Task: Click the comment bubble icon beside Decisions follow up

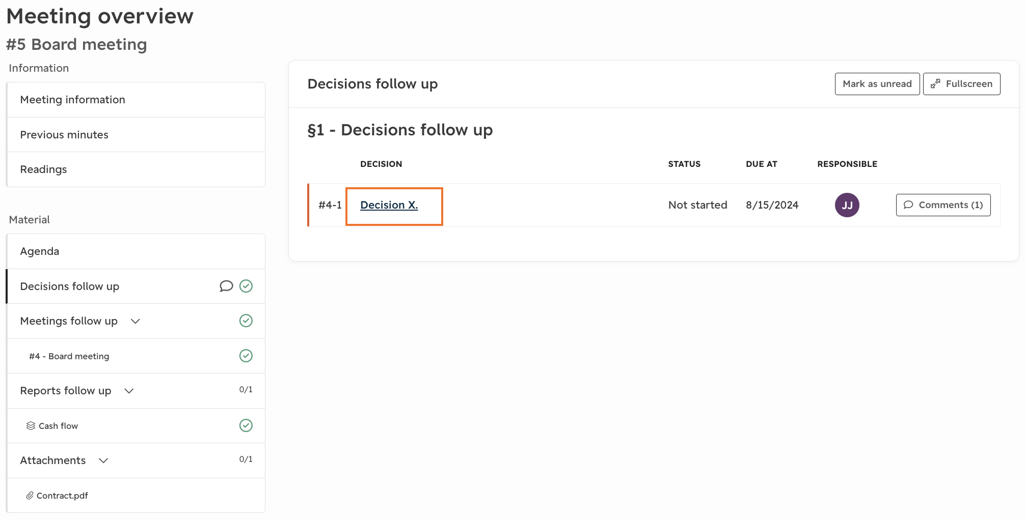Action: (x=226, y=286)
